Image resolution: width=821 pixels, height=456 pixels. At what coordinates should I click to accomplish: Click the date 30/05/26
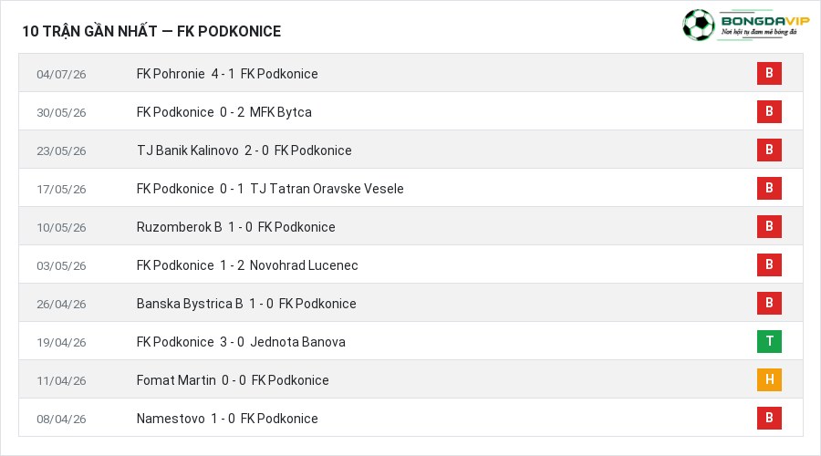click(61, 112)
